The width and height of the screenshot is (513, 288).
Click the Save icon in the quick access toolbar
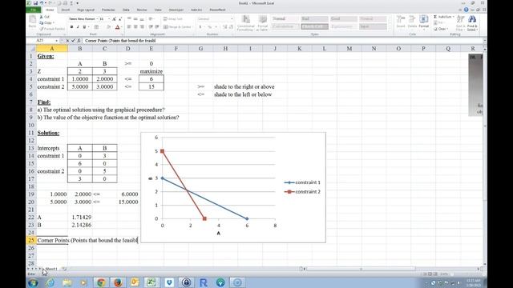(35, 3)
